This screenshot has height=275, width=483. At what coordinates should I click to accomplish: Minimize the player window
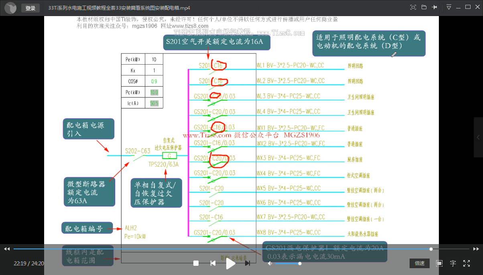tap(459, 7)
